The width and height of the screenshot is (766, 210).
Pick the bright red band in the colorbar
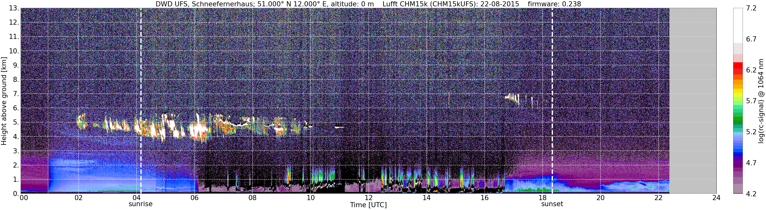pos(738,65)
